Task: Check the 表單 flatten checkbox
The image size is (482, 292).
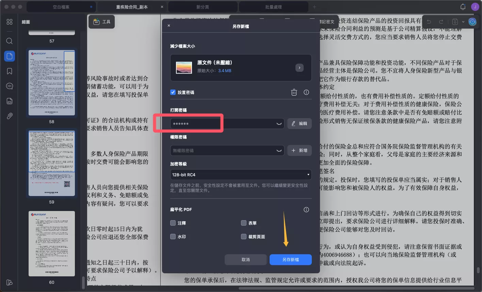Action: (244, 223)
